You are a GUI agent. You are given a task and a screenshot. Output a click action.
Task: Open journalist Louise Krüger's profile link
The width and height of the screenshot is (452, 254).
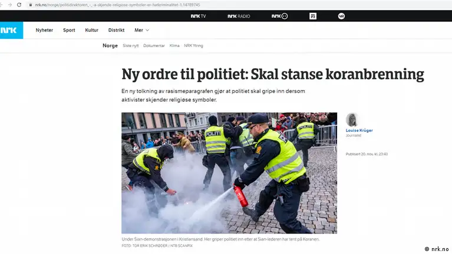(x=359, y=131)
